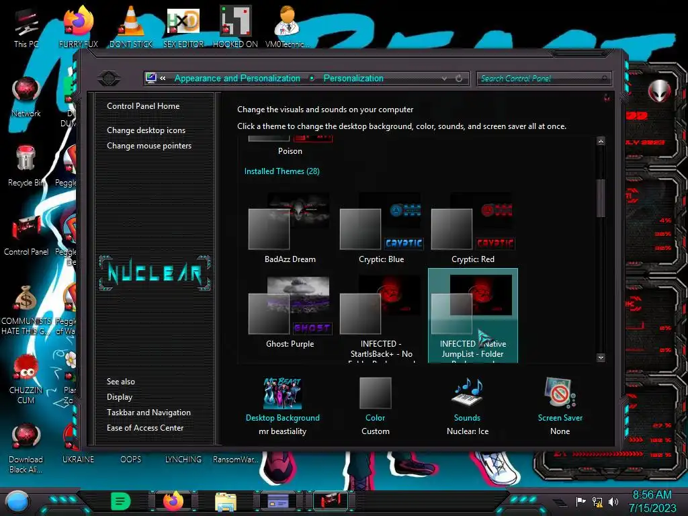Open the purple window app on taskbar

pyautogui.click(x=278, y=501)
